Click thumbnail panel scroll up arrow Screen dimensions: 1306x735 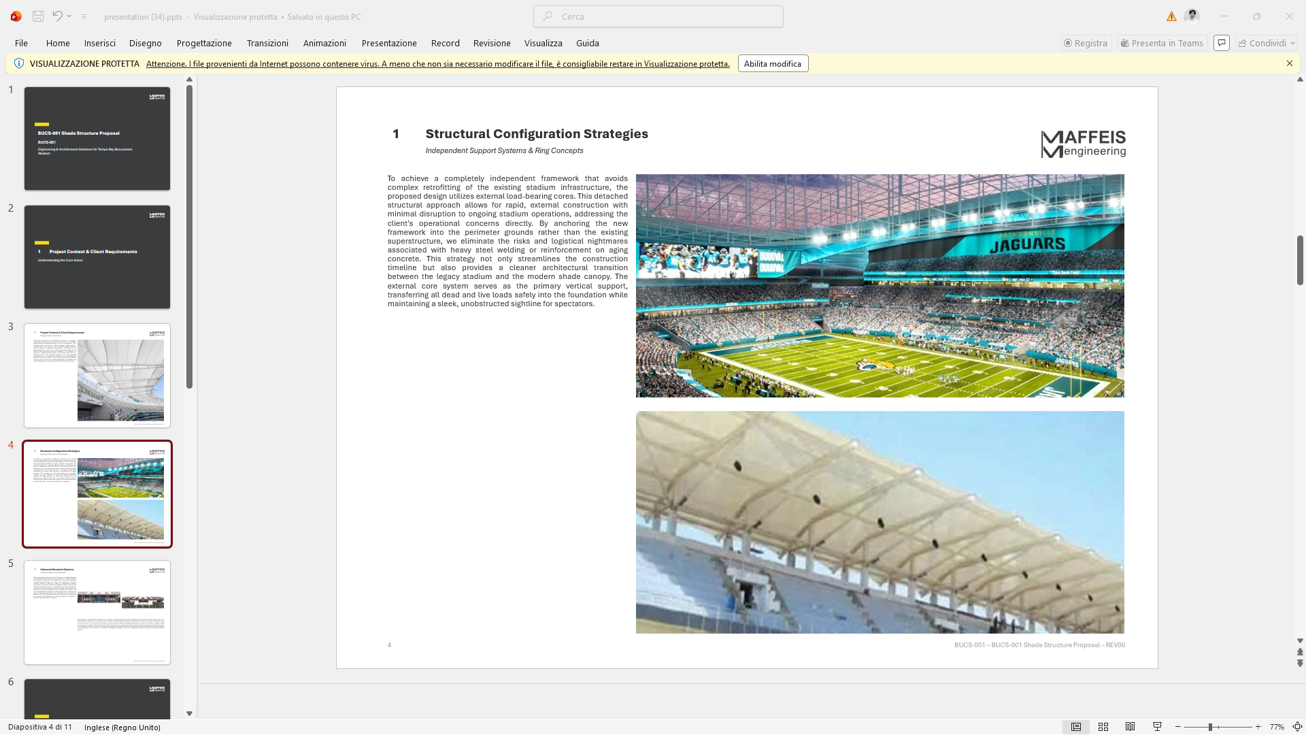190,80
